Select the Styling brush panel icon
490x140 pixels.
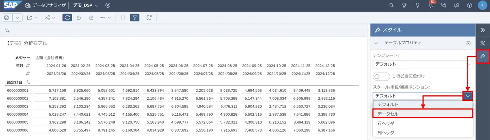[483, 56]
